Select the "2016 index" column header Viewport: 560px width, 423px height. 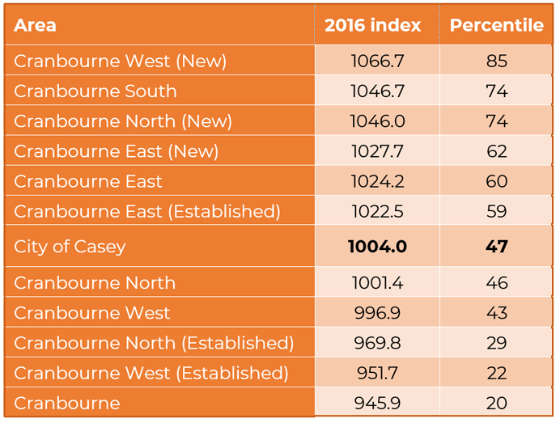click(373, 25)
